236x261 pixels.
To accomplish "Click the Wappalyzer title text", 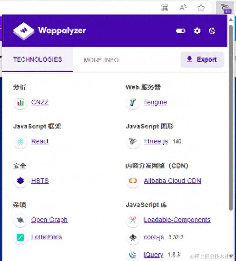I will point(62,30).
